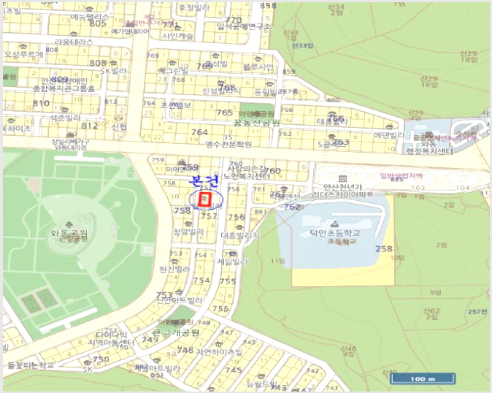Click the building icon beside SK빌라
492x393 pixels.
pyautogui.click(x=114, y=63)
